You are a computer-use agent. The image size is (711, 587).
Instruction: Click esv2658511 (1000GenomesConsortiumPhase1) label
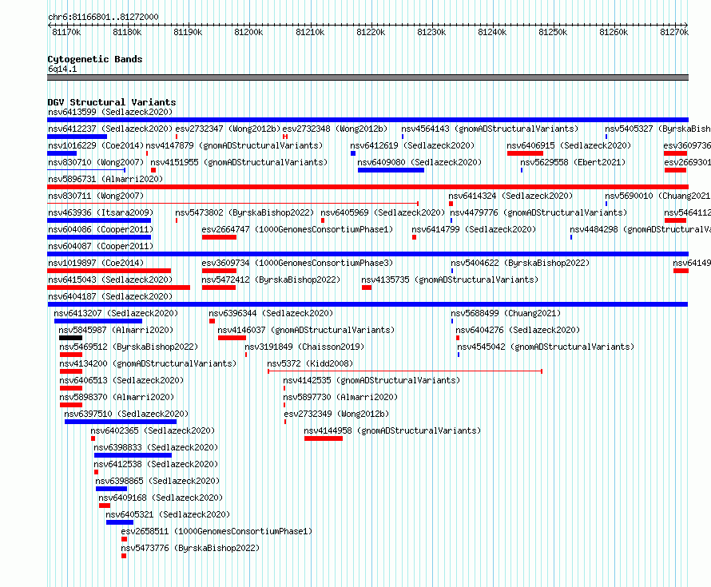click(x=216, y=531)
